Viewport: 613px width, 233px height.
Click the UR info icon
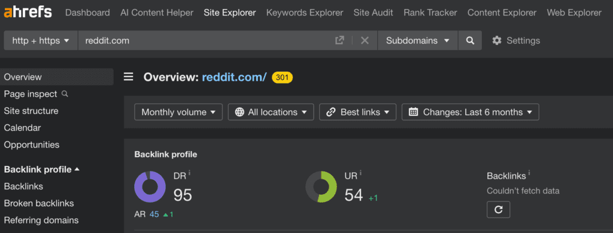360,173
